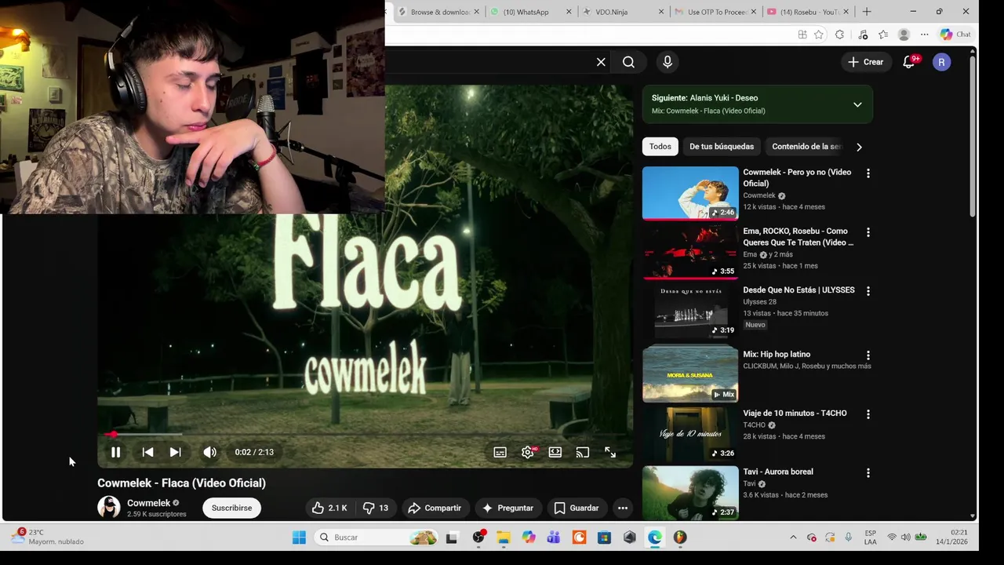This screenshot has width=1004, height=565.
Task: Click the YouTube search magnifier button
Action: tap(628, 62)
